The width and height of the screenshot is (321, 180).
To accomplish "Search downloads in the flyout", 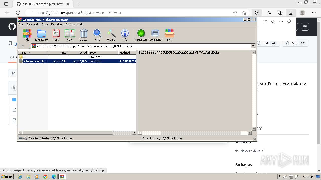I will click(x=273, y=22).
